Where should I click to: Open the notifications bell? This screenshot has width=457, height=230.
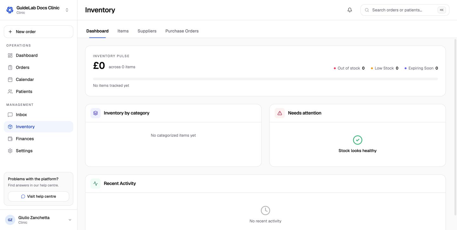[350, 10]
